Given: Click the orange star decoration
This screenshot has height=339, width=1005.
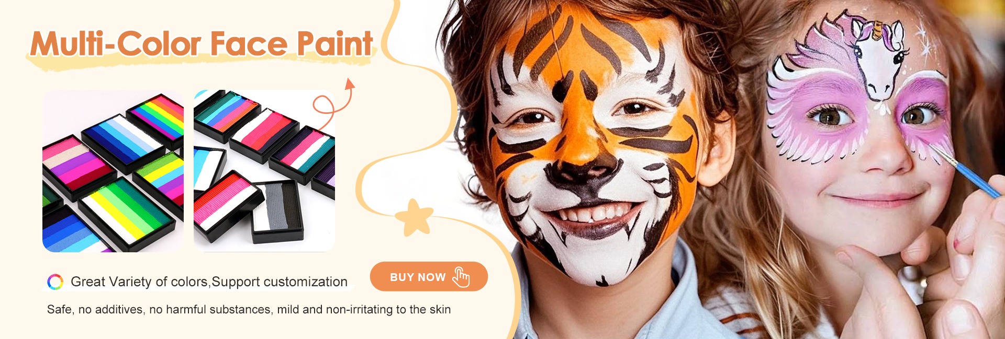Looking at the screenshot, I should coord(414,217).
